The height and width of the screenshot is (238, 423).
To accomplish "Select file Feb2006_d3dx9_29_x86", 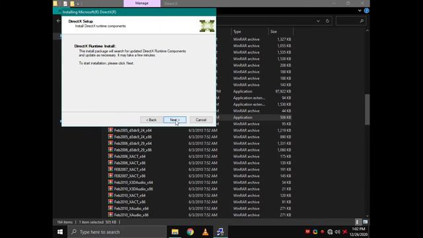I will (133, 150).
